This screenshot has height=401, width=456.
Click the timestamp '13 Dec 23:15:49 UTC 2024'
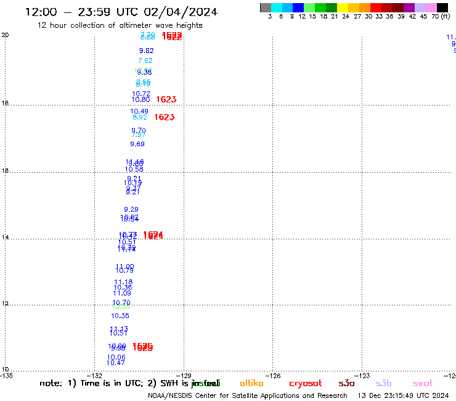[404, 396]
